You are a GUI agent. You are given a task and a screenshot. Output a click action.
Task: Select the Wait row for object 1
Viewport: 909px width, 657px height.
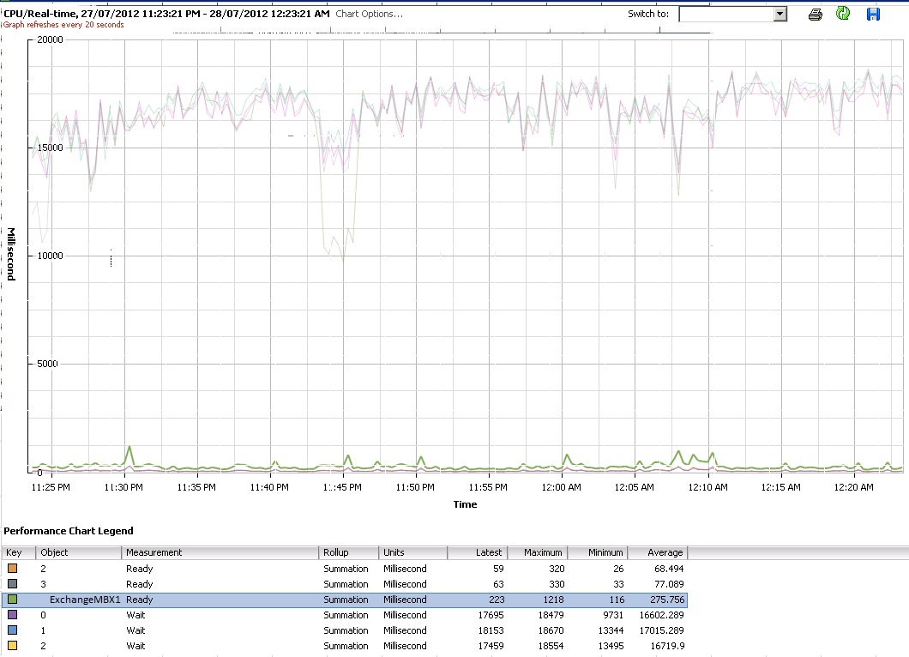coord(257,630)
